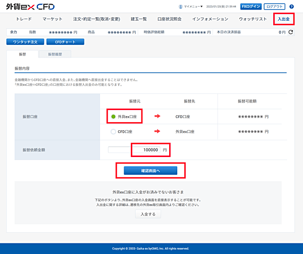This screenshot has width=303, height=254.
Task: Select the CFD口座 source radio button
Action: pos(113,132)
